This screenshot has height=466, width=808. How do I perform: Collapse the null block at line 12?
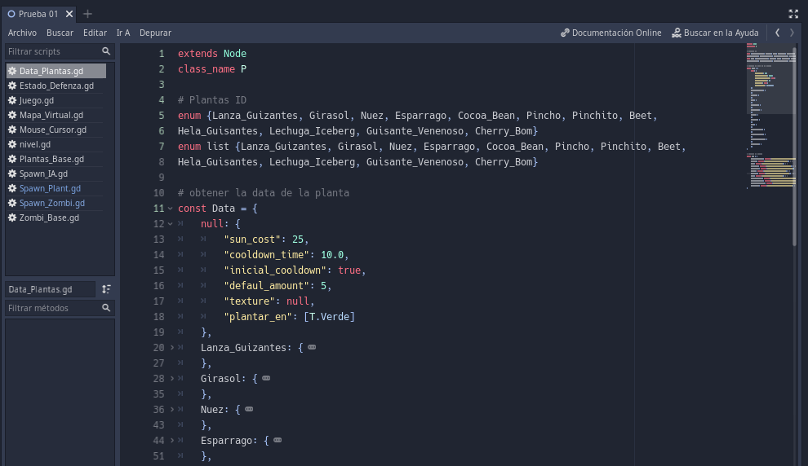click(170, 224)
